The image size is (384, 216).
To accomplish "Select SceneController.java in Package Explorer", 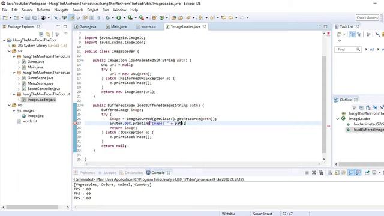I will click(44, 89).
